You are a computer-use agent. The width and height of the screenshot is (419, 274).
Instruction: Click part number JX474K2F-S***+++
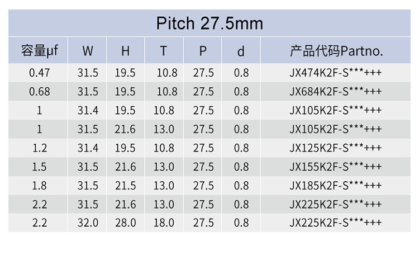[336, 73]
